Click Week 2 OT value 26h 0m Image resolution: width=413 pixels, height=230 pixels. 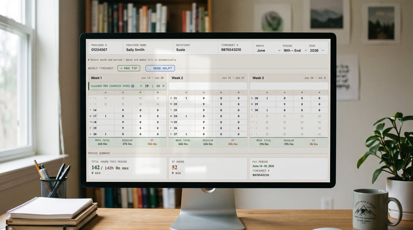tap(233, 144)
